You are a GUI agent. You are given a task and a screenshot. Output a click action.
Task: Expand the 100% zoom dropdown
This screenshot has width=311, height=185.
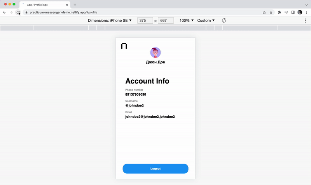click(x=187, y=21)
